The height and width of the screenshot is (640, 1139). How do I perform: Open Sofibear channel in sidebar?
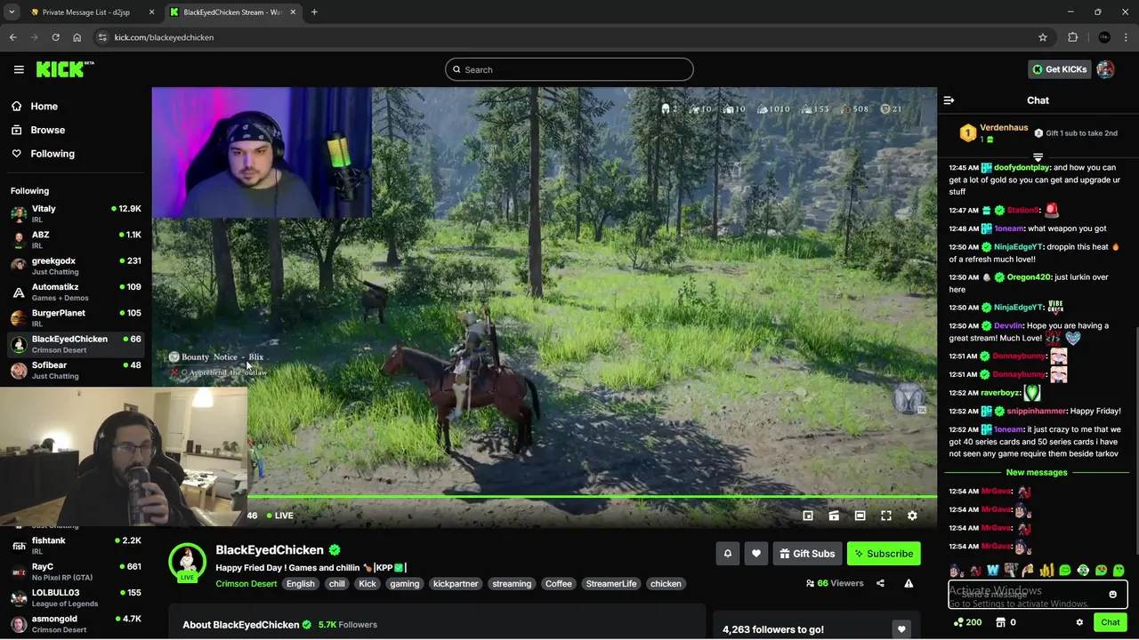coord(76,370)
